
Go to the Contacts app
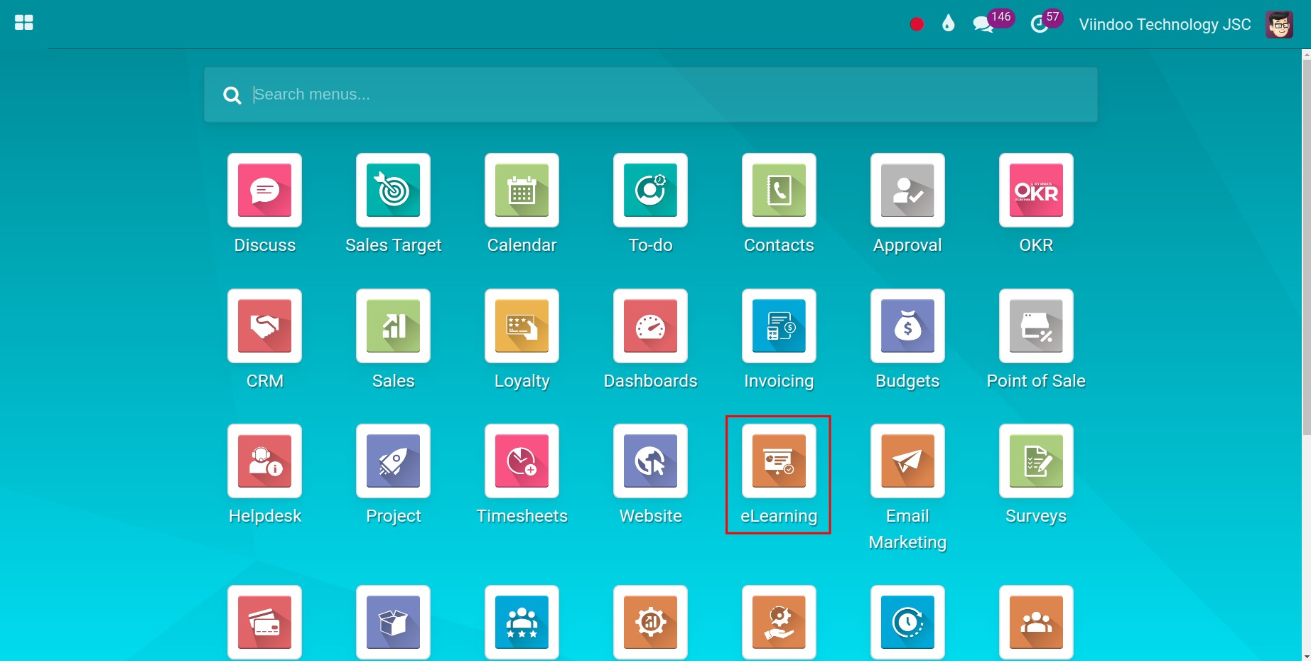coord(779,190)
